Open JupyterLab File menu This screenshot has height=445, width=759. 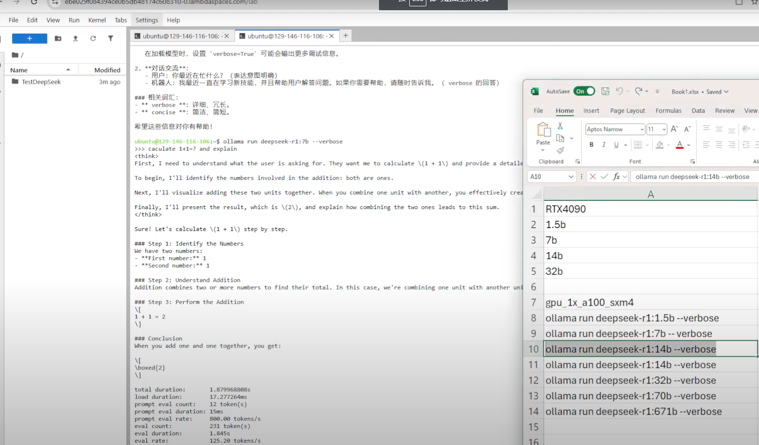point(14,20)
